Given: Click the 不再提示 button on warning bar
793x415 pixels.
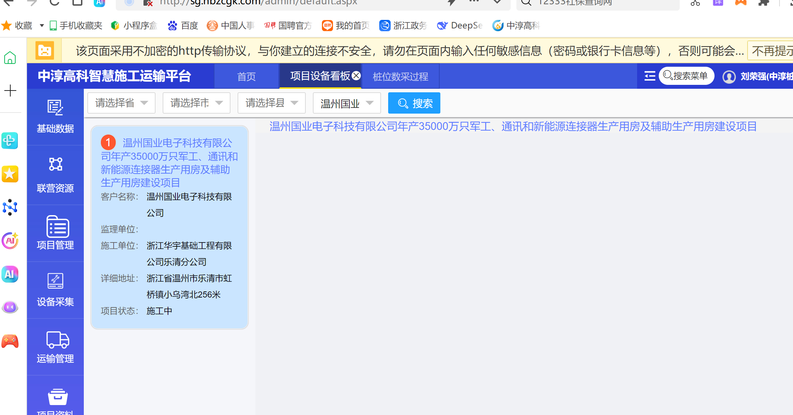Looking at the screenshot, I should (771, 51).
